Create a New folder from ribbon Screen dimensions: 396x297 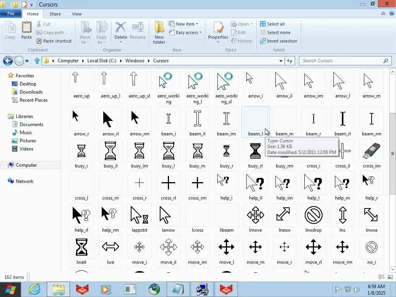pos(159,33)
